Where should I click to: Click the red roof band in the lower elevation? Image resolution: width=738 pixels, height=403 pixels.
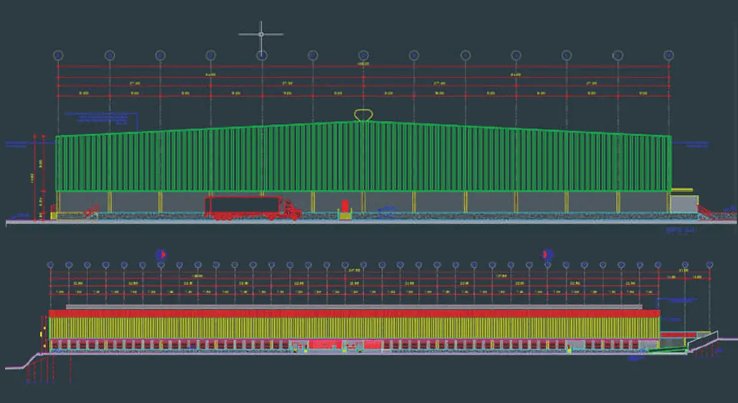coord(353,313)
